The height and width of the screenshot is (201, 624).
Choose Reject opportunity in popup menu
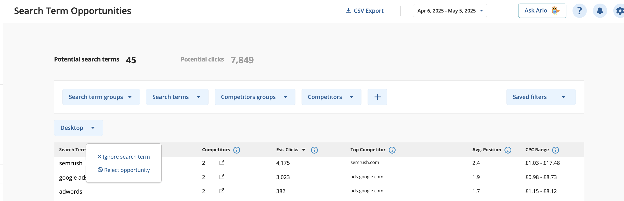click(124, 170)
